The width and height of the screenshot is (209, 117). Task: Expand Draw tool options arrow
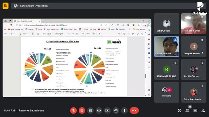point(29,34)
